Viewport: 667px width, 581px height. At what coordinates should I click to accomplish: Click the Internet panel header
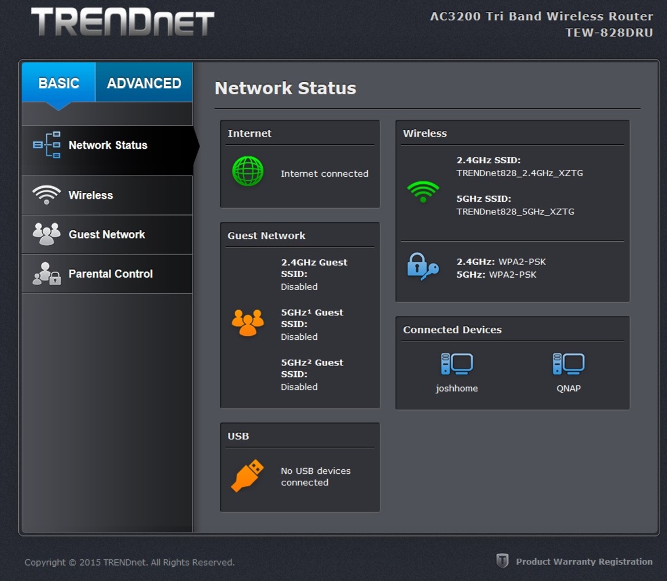(249, 133)
